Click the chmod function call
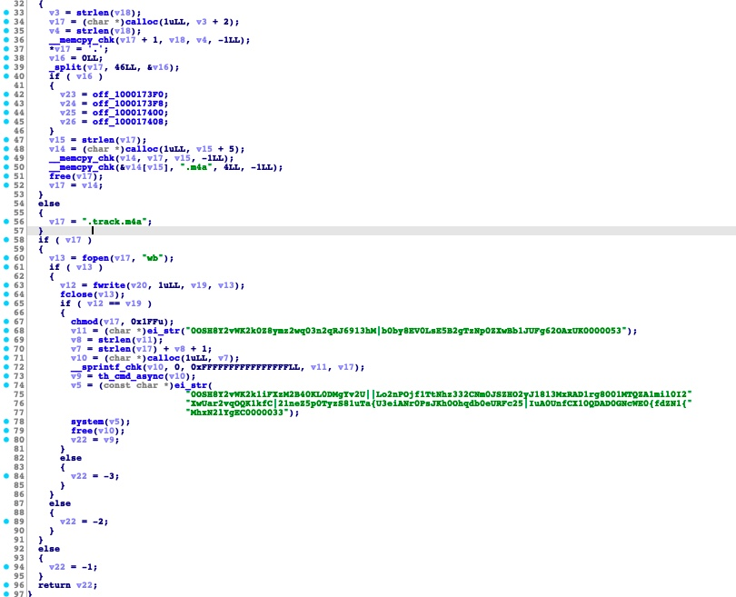The width and height of the screenshot is (736, 597). coord(84,322)
